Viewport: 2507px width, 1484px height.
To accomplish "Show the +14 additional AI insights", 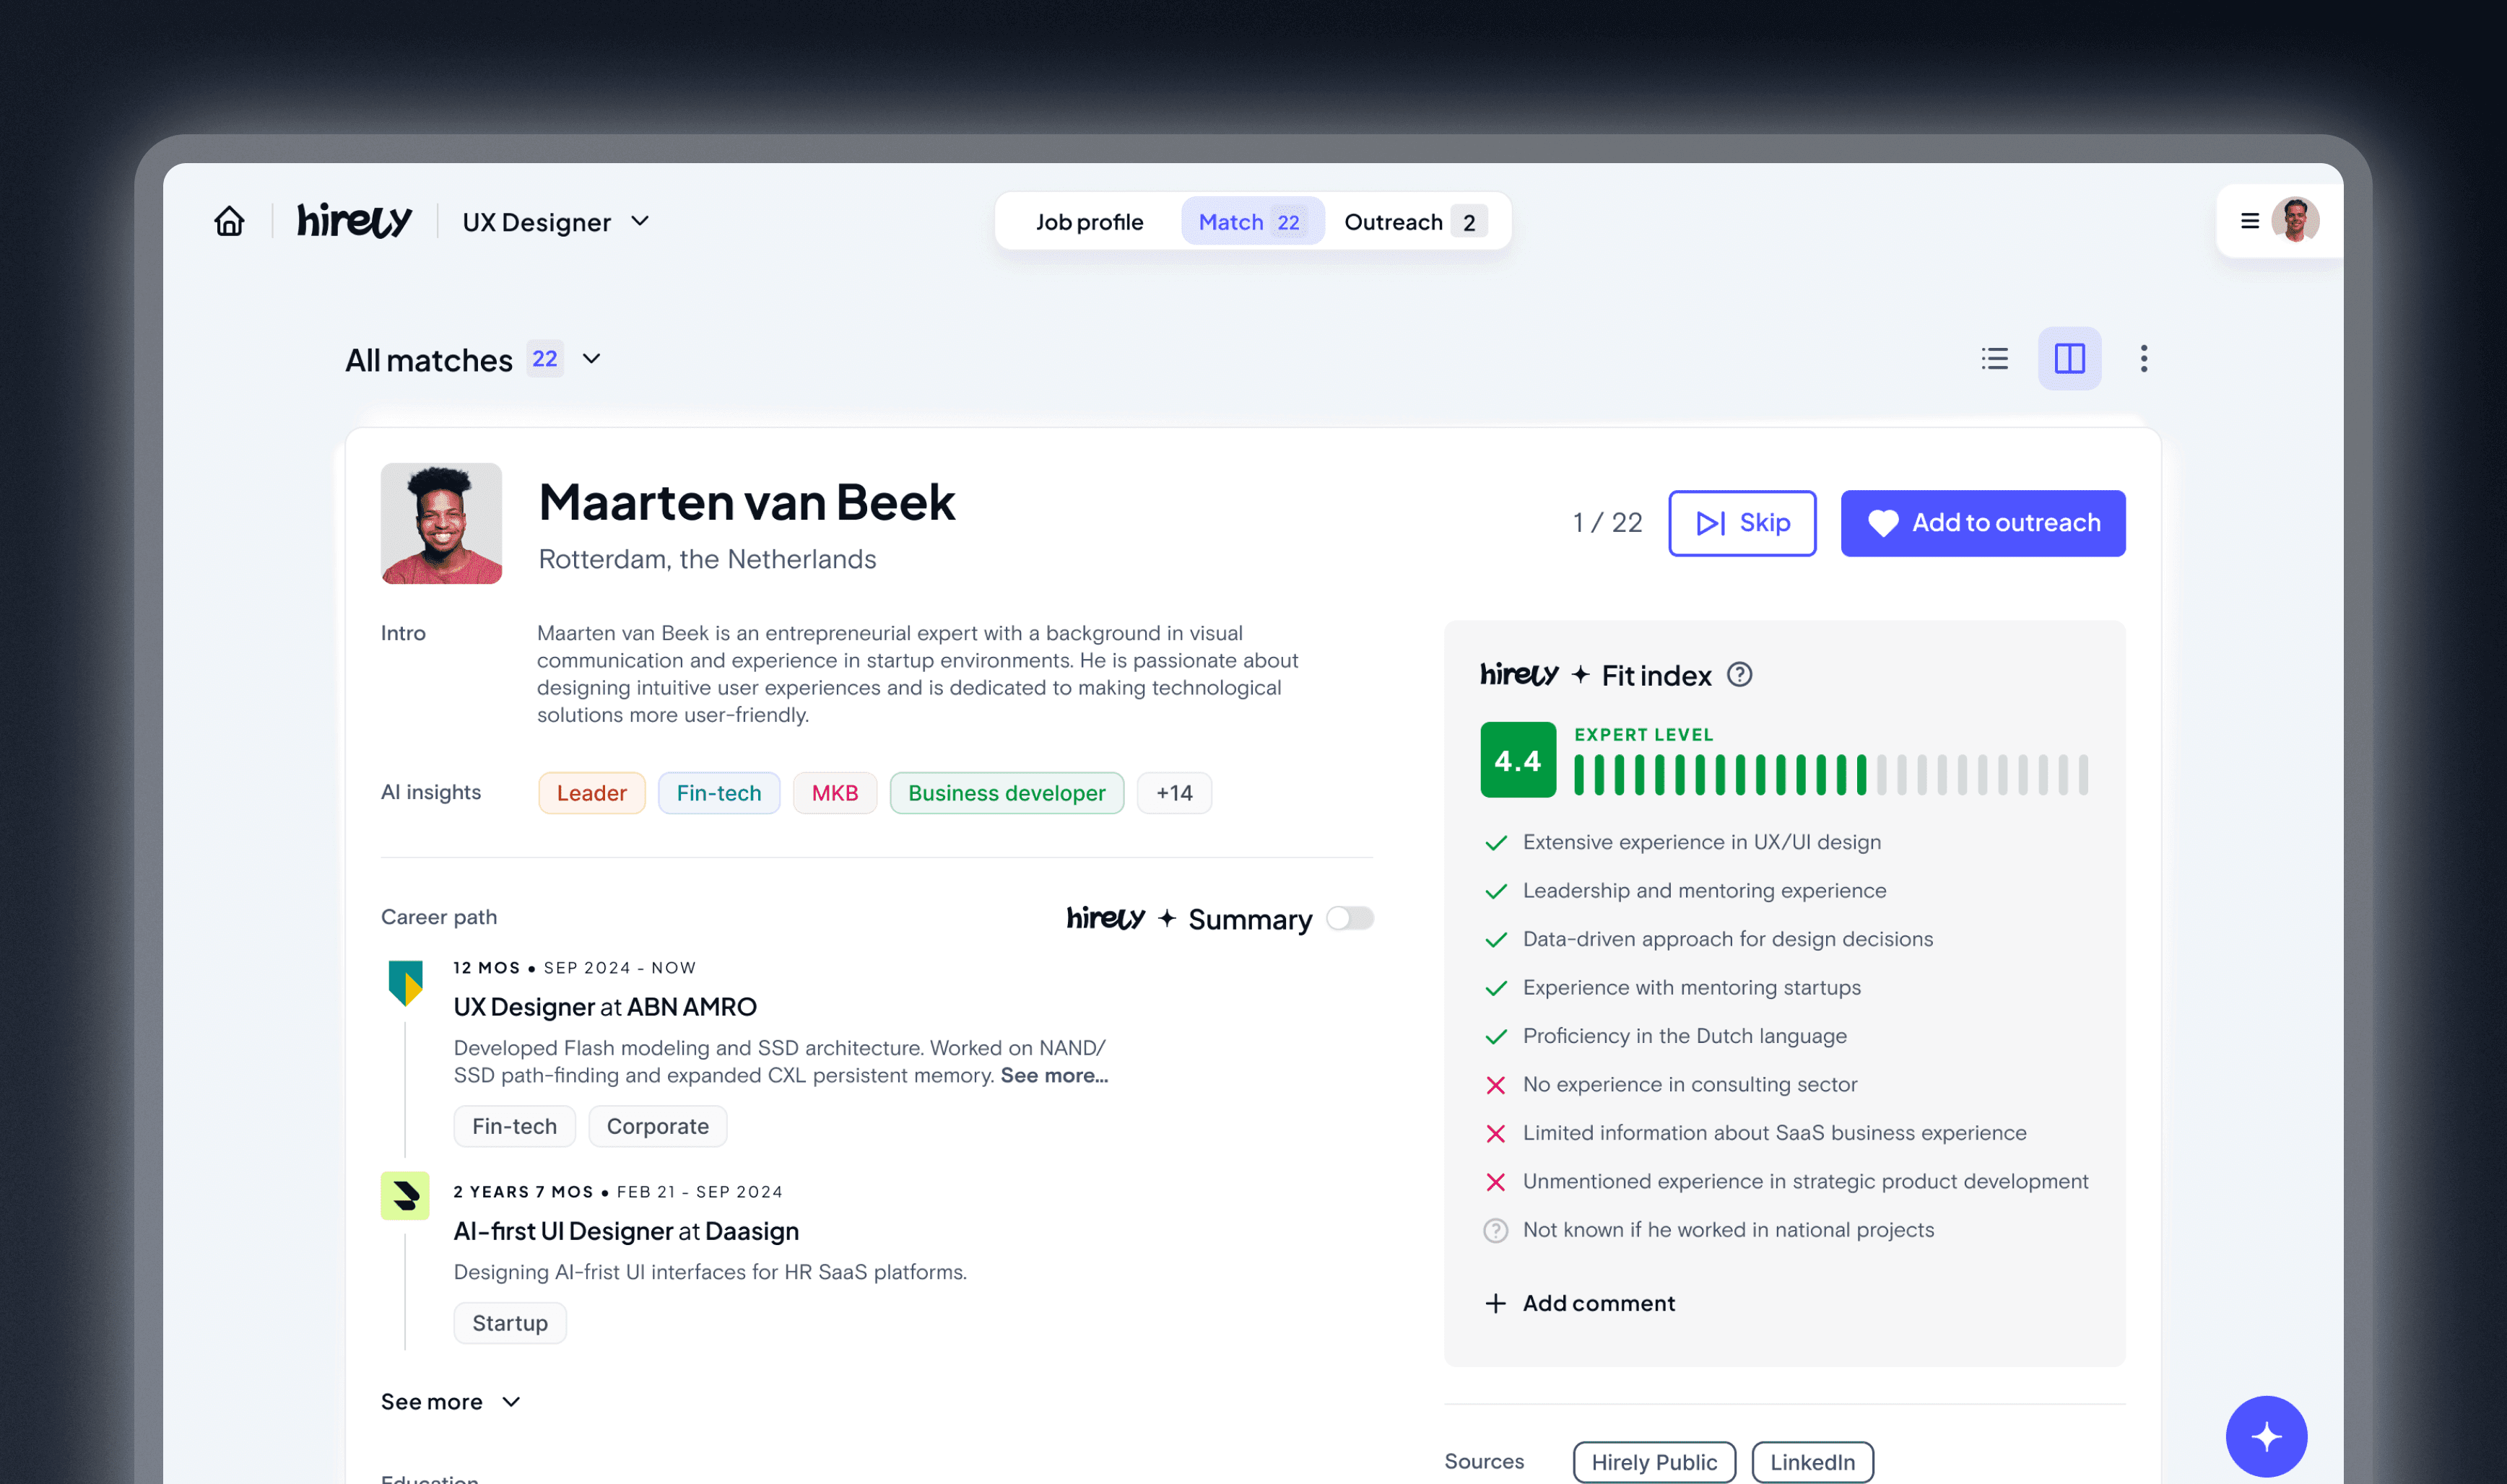I will [1175, 793].
